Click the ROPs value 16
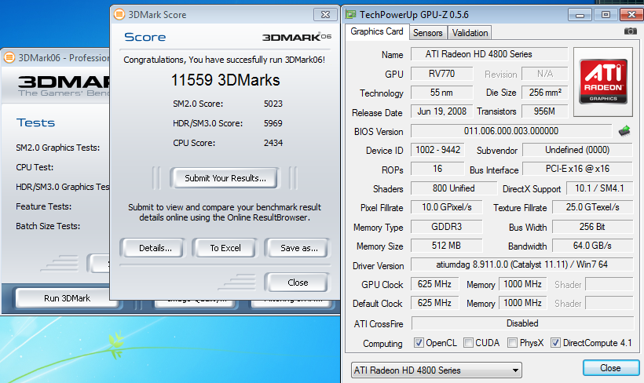Image resolution: width=644 pixels, height=383 pixels. click(x=437, y=169)
